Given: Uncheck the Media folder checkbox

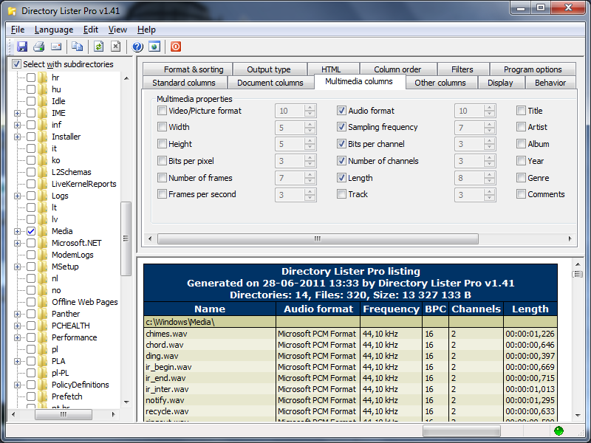Looking at the screenshot, I should point(31,231).
